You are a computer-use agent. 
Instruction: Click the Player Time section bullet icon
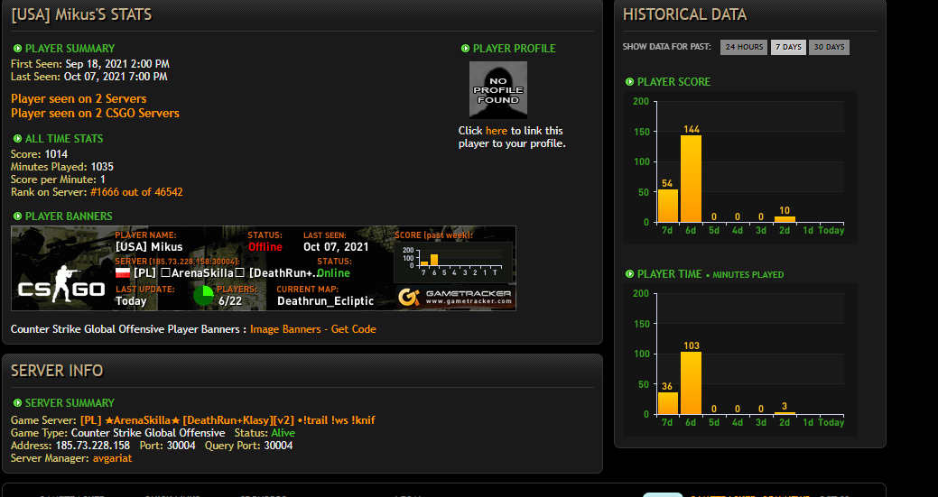(629, 274)
